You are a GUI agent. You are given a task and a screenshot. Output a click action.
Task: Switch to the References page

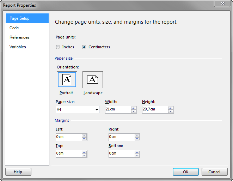pyautogui.click(x=27, y=37)
